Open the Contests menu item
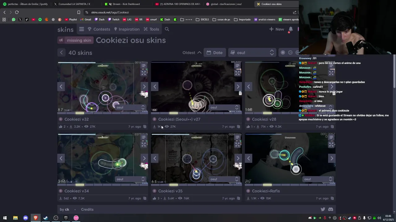 [99, 29]
